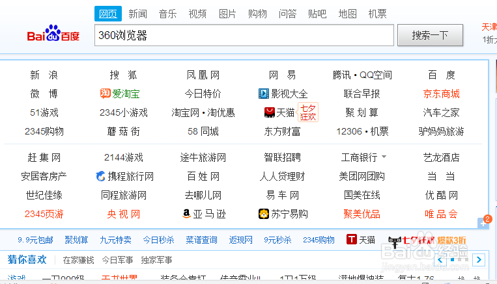Open the 网易 link
The image size is (497, 284).
pyautogui.click(x=282, y=75)
